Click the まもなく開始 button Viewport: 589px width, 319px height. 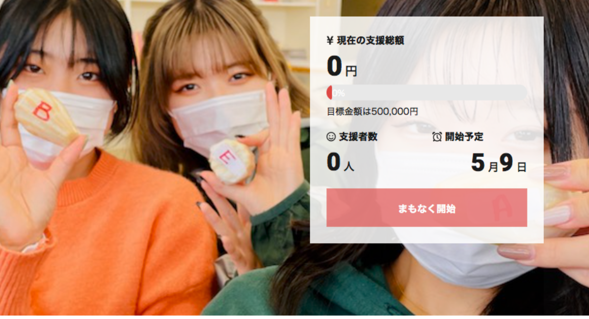tap(427, 208)
